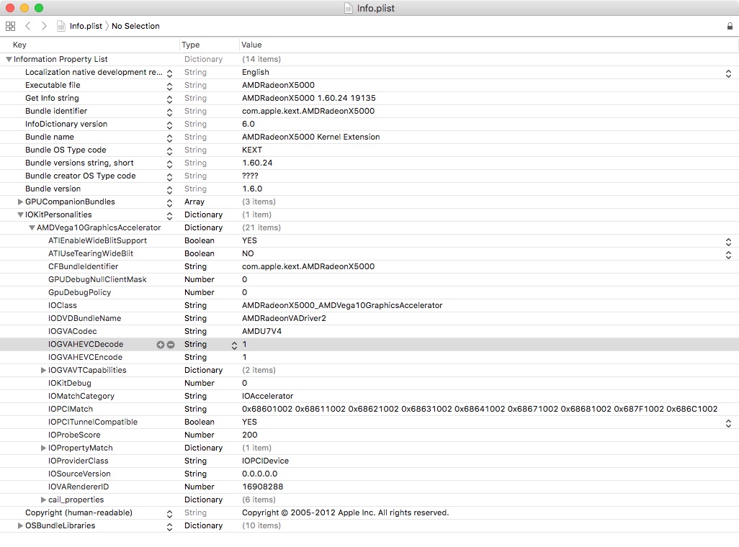Click value AMDRadeonX5000 Kernel Extension

tap(311, 137)
